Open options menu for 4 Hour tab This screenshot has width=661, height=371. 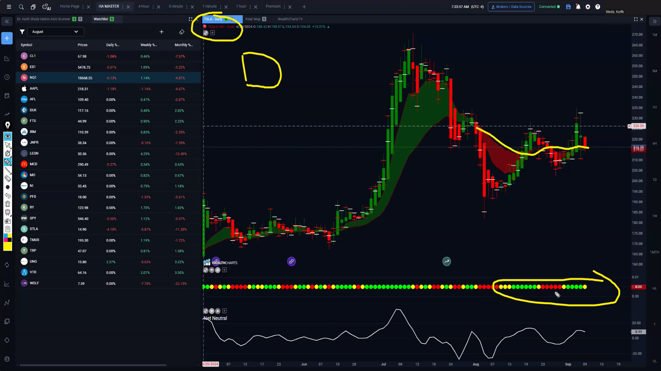[x=153, y=7]
